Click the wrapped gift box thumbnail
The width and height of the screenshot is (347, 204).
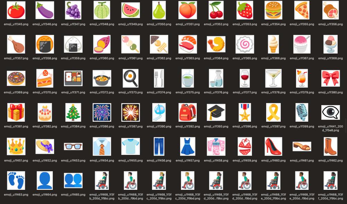[x=16, y=112]
